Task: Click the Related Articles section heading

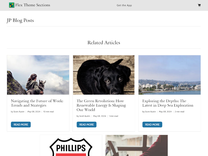Action: pyautogui.click(x=104, y=43)
